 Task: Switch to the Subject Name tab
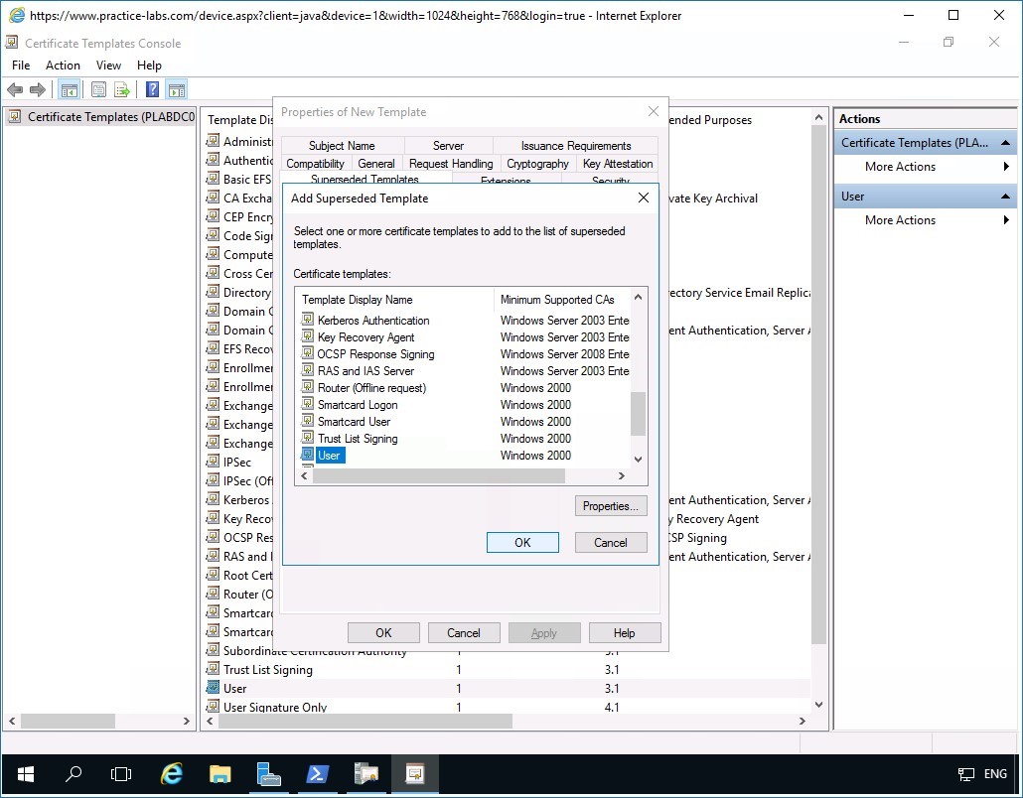[342, 145]
